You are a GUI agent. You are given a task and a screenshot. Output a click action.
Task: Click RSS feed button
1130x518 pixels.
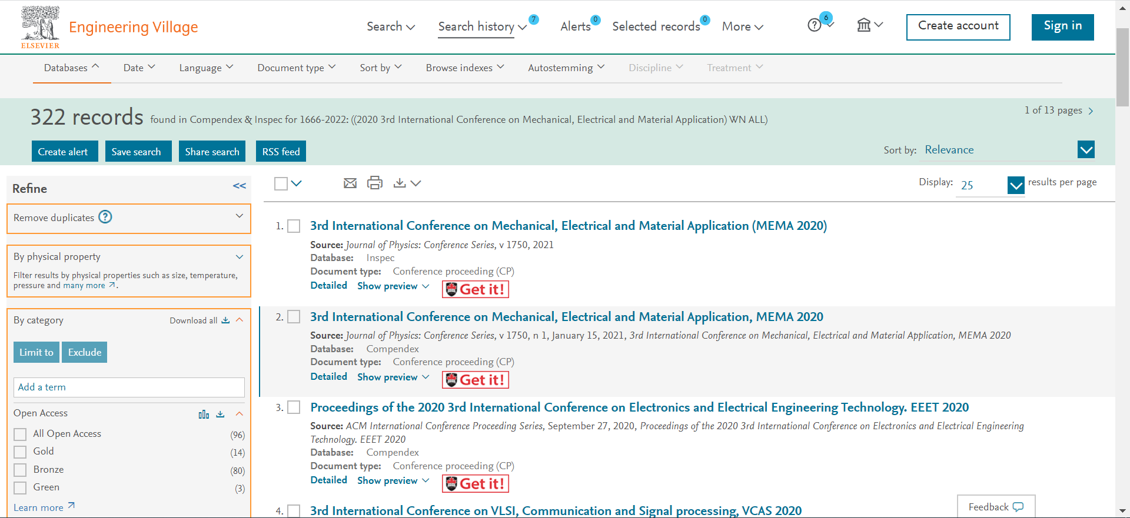point(281,151)
